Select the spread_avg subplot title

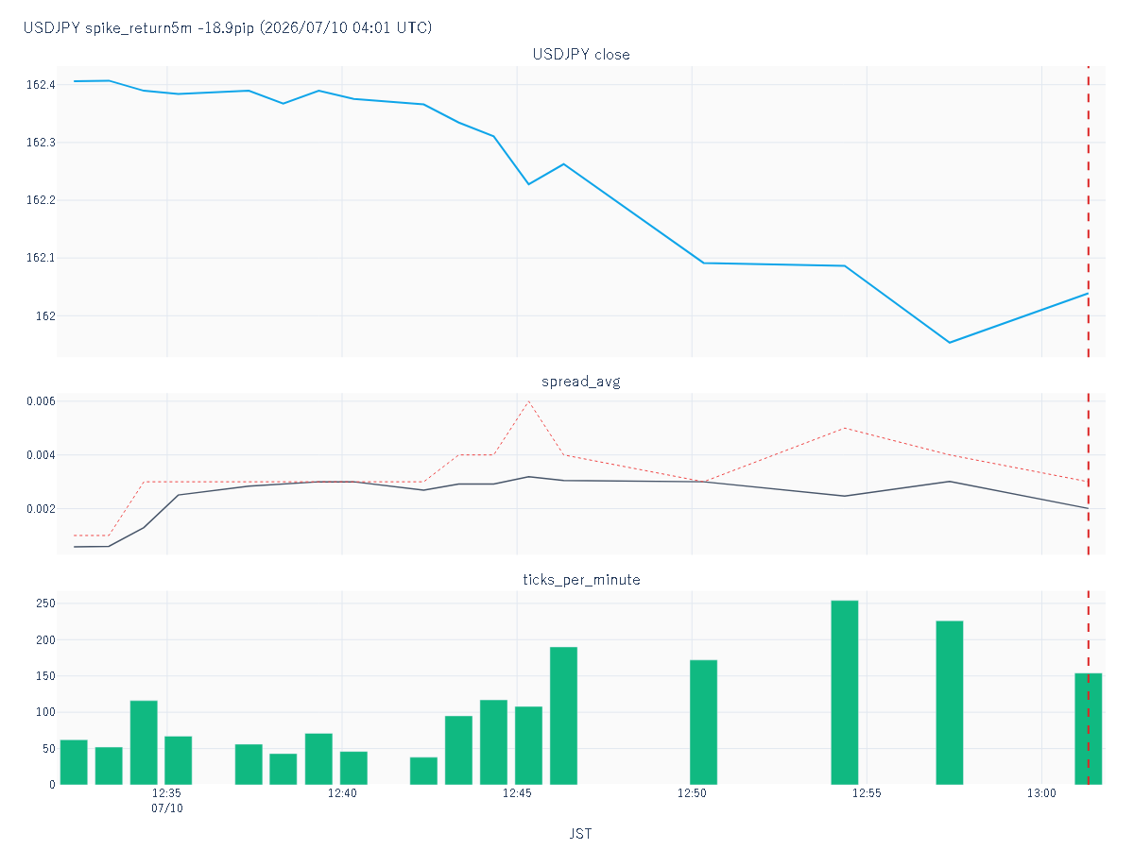point(581,382)
